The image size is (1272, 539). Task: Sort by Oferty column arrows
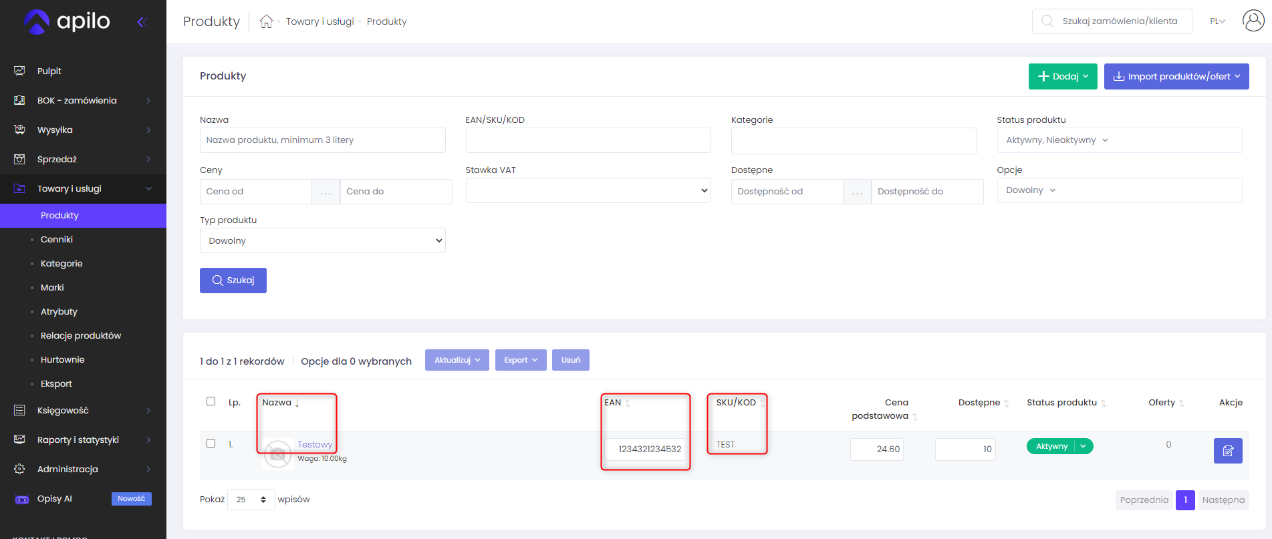1182,403
